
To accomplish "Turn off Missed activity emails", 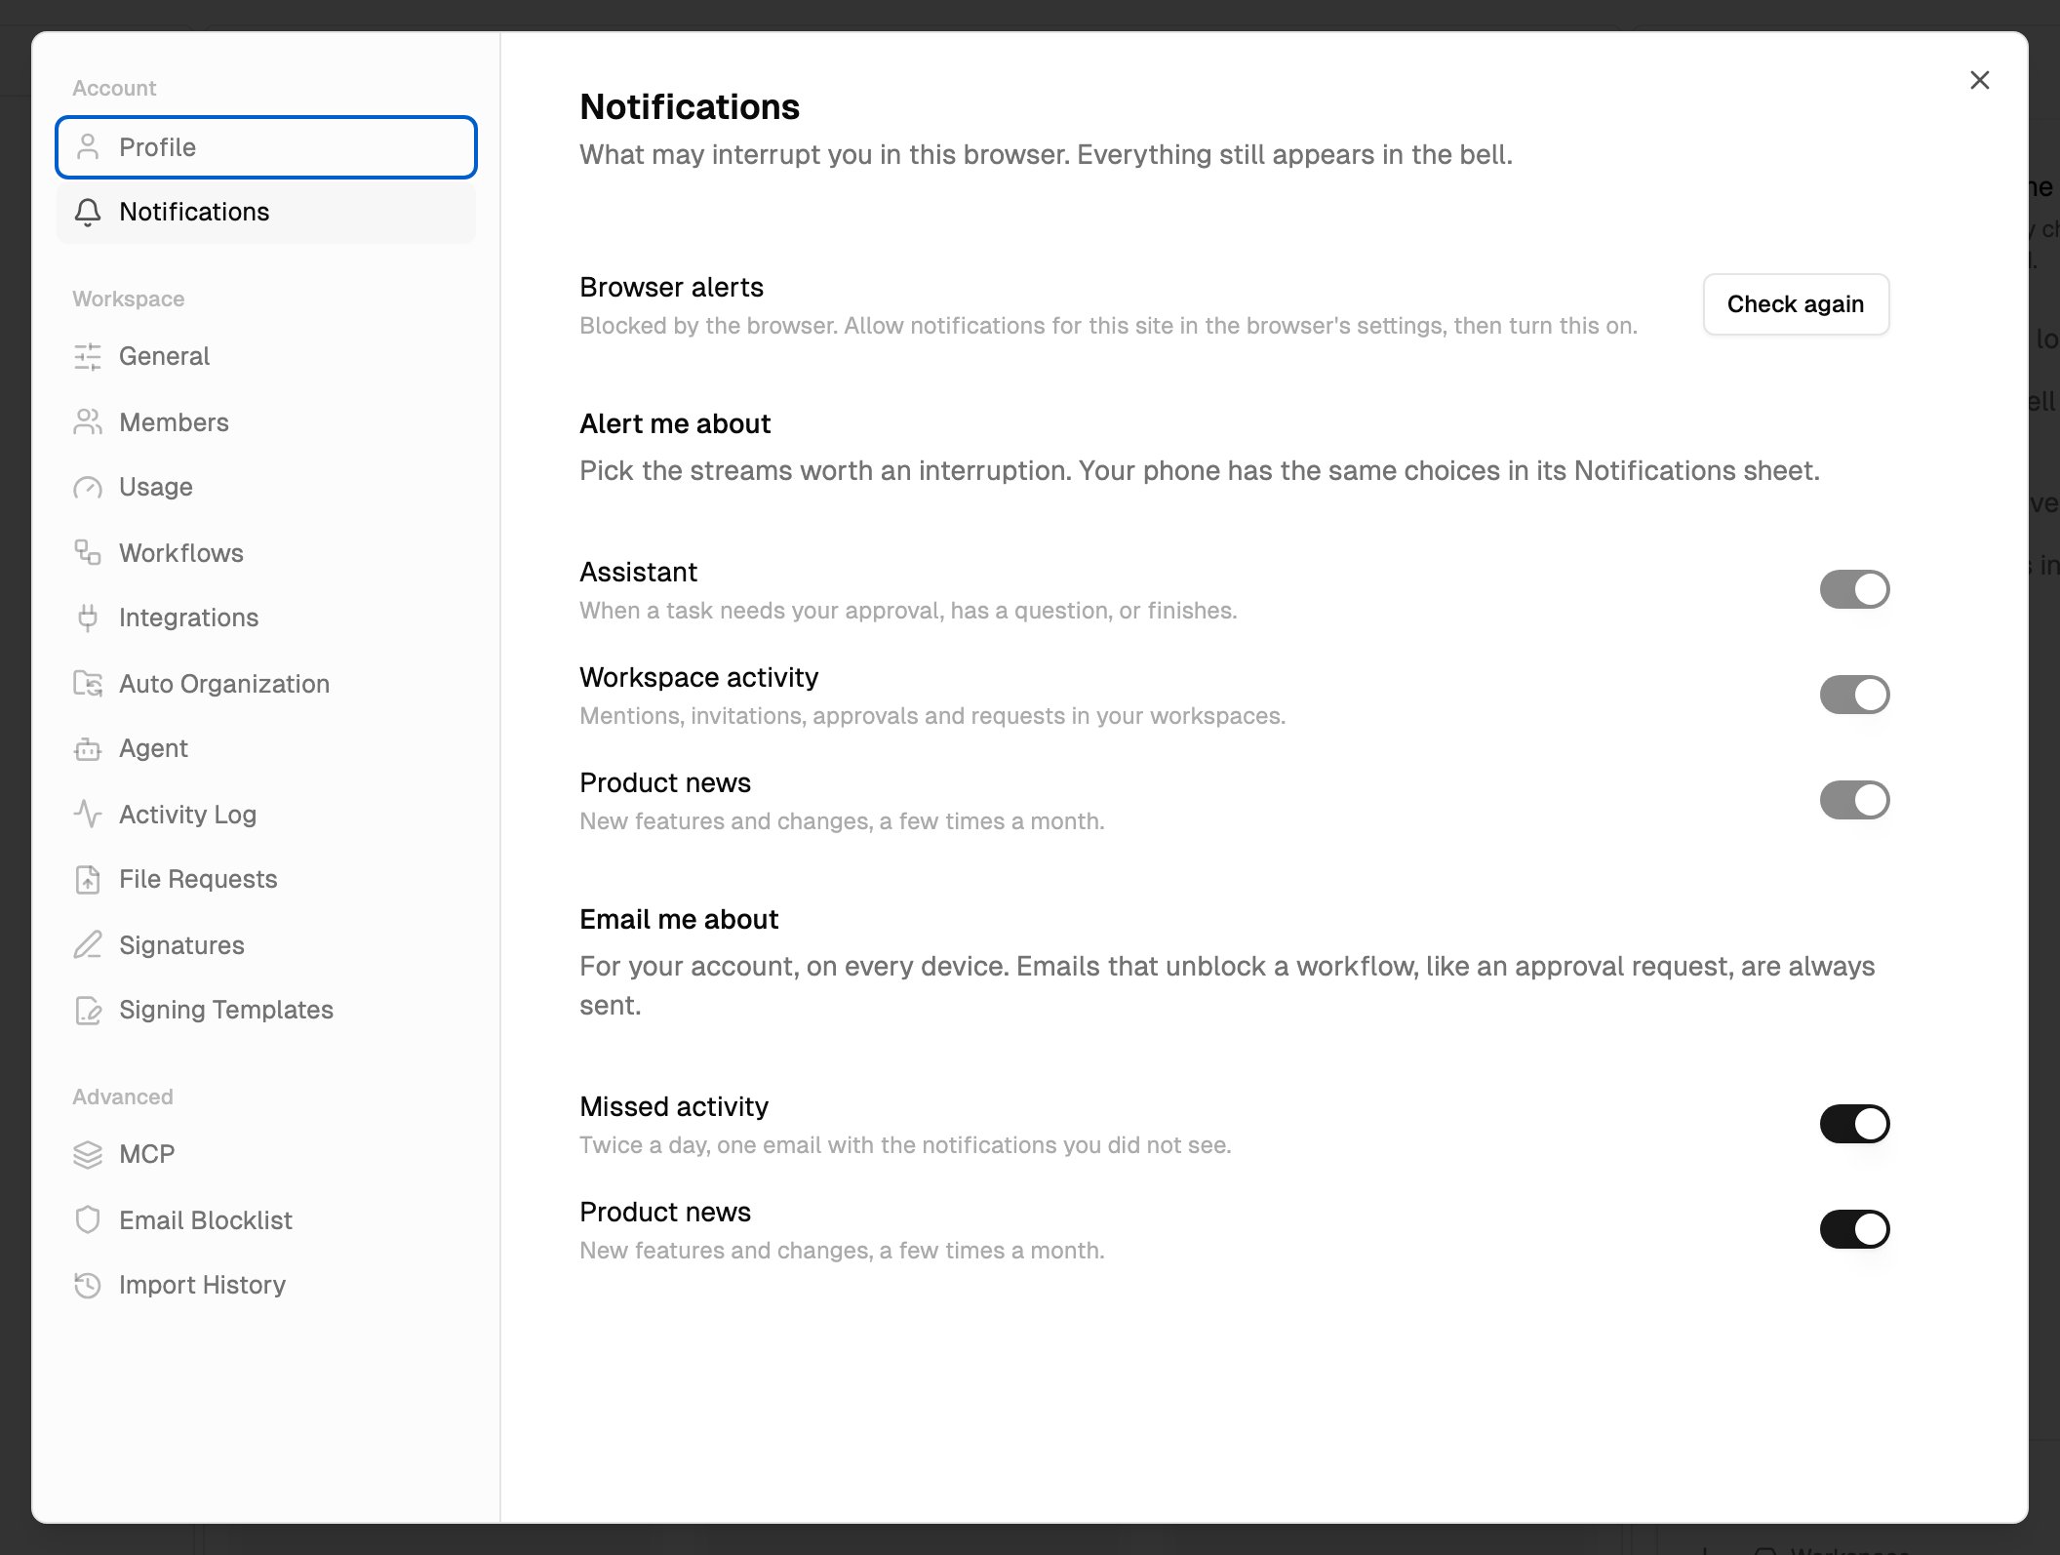I will coord(1854,1124).
